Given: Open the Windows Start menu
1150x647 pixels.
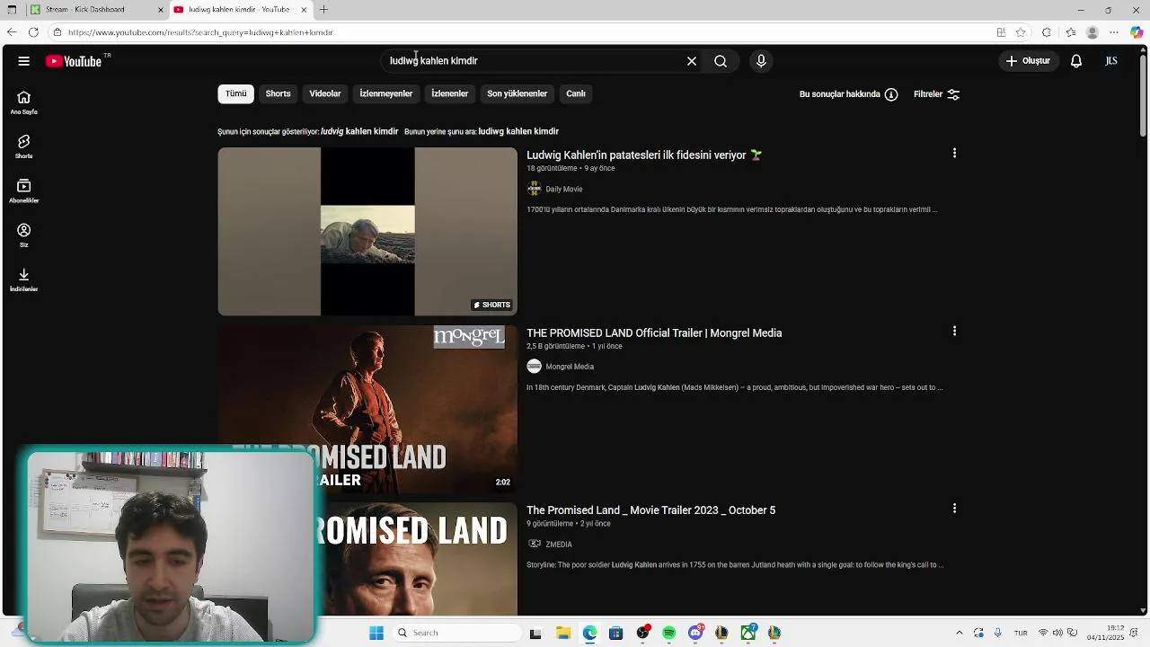Looking at the screenshot, I should pyautogui.click(x=376, y=633).
